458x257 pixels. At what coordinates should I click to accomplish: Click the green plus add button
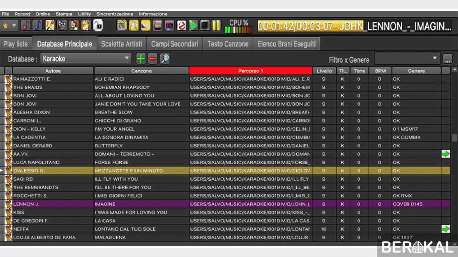point(141,59)
